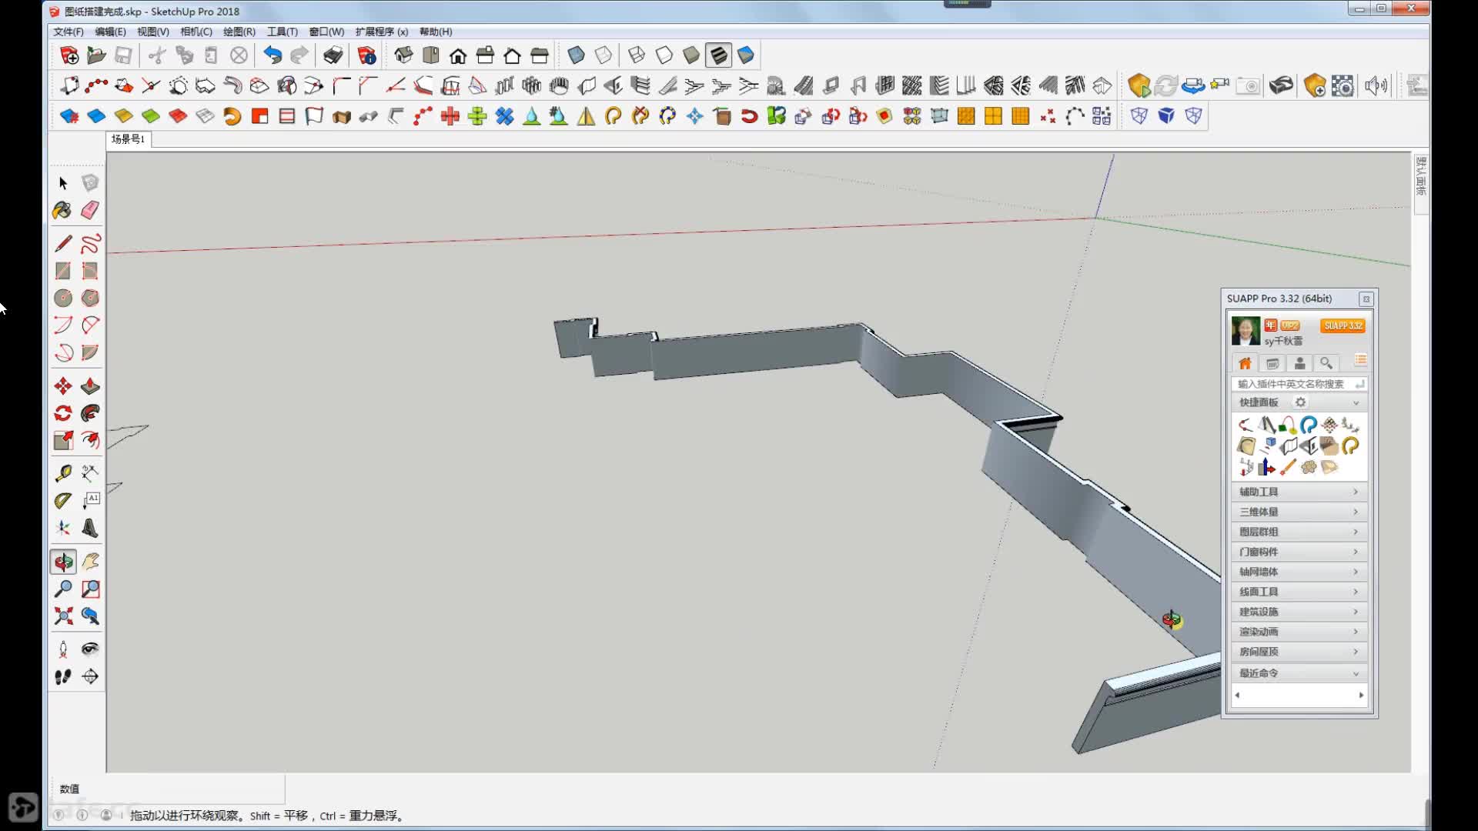The width and height of the screenshot is (1478, 831).
Task: Expand 建筑设施 section in SUAPP
Action: click(x=1299, y=612)
